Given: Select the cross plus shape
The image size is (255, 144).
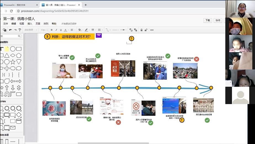Looking at the screenshot, I should [x=7, y=68].
